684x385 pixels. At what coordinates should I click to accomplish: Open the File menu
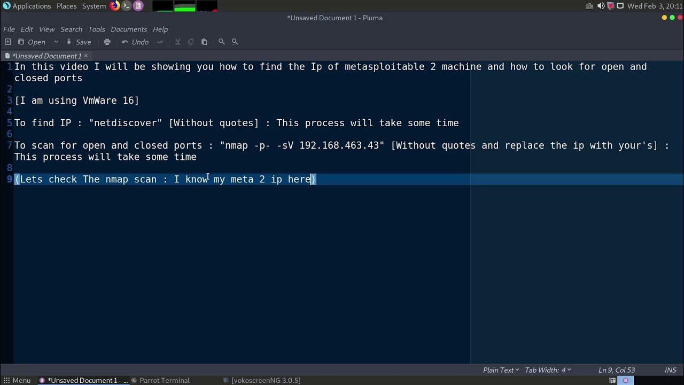point(9,29)
